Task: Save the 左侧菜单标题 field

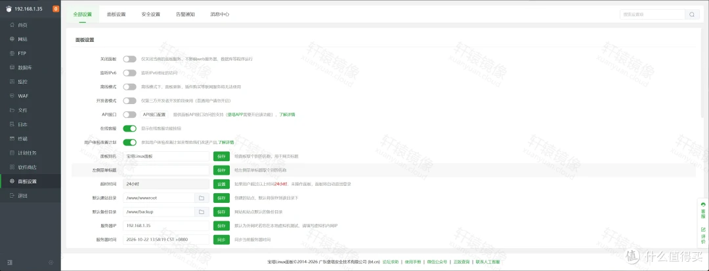Action: [222, 170]
